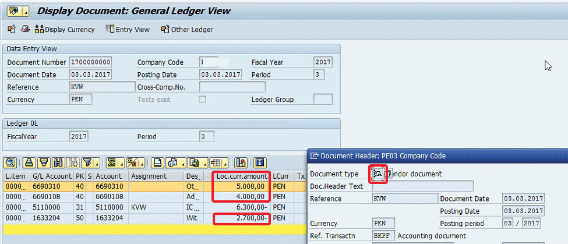
Task: Click the Assignment column header
Action: (x=157, y=176)
